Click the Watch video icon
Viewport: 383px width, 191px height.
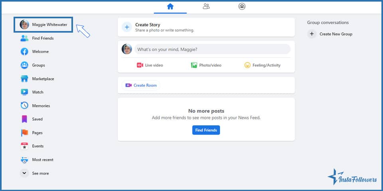point(24,92)
